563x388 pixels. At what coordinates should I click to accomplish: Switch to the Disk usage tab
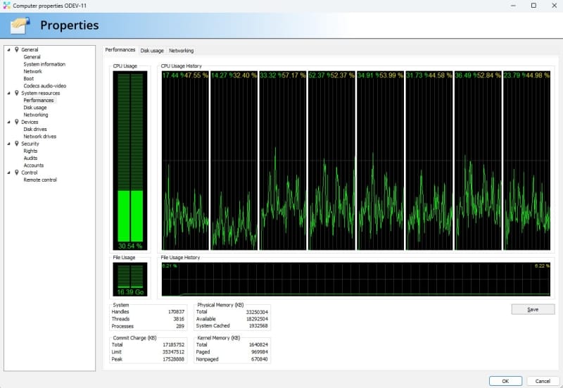[x=152, y=51]
